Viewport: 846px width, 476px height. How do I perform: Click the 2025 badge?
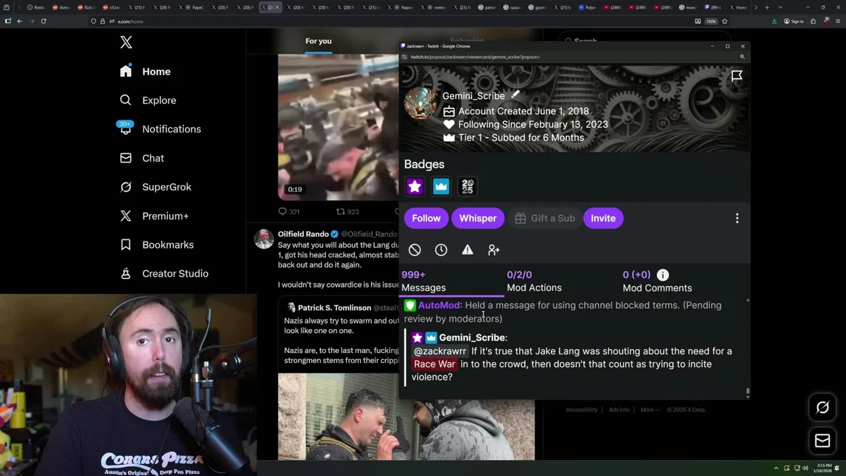[467, 186]
